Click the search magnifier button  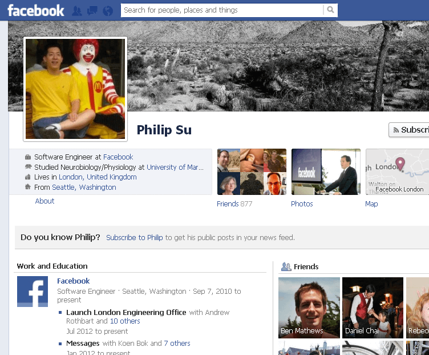coord(330,10)
